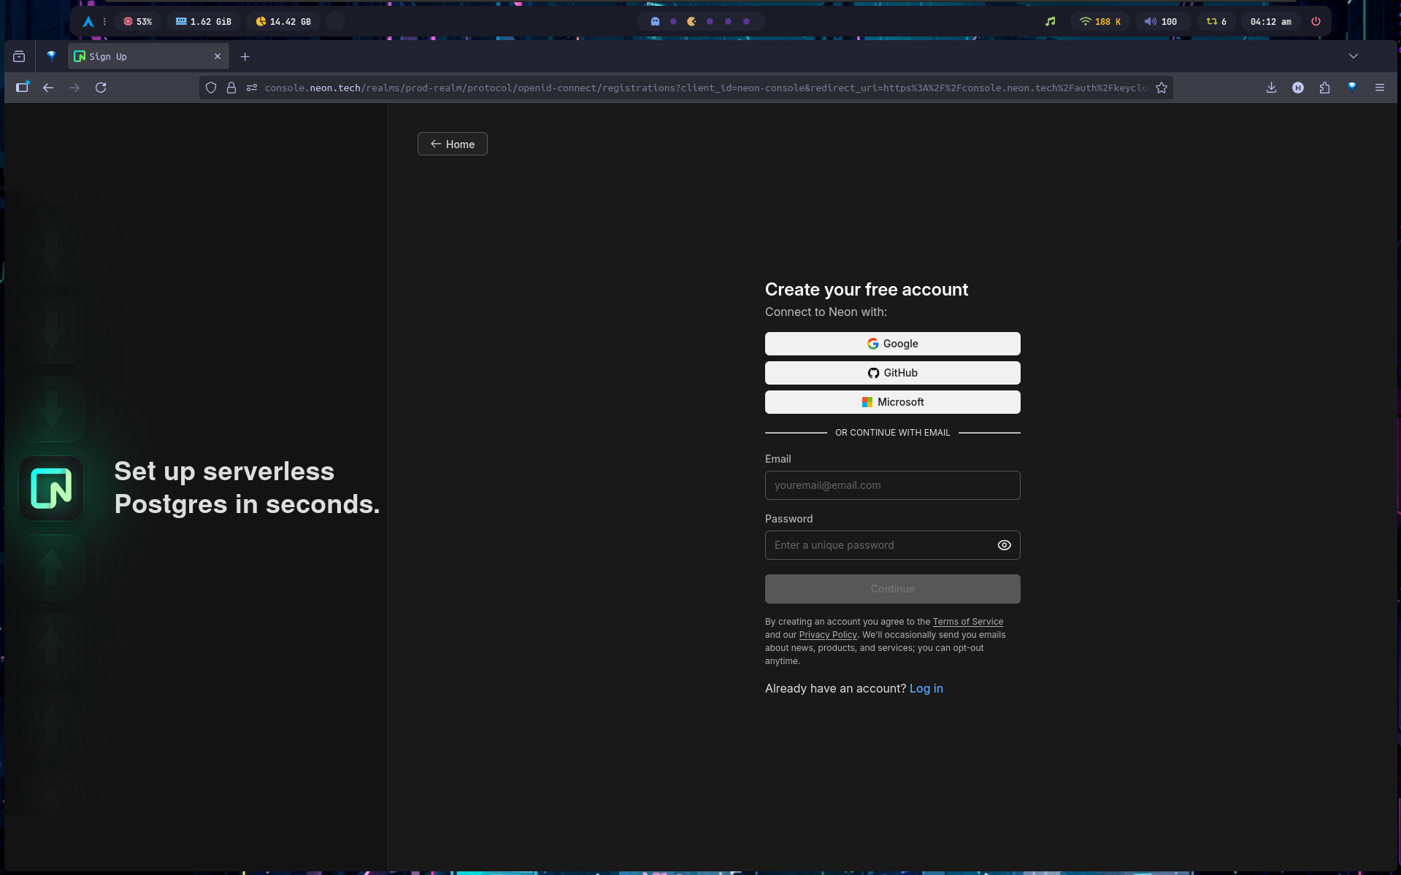Click the volume indicator showing 100
This screenshot has width=1401, height=875.
(1160, 21)
